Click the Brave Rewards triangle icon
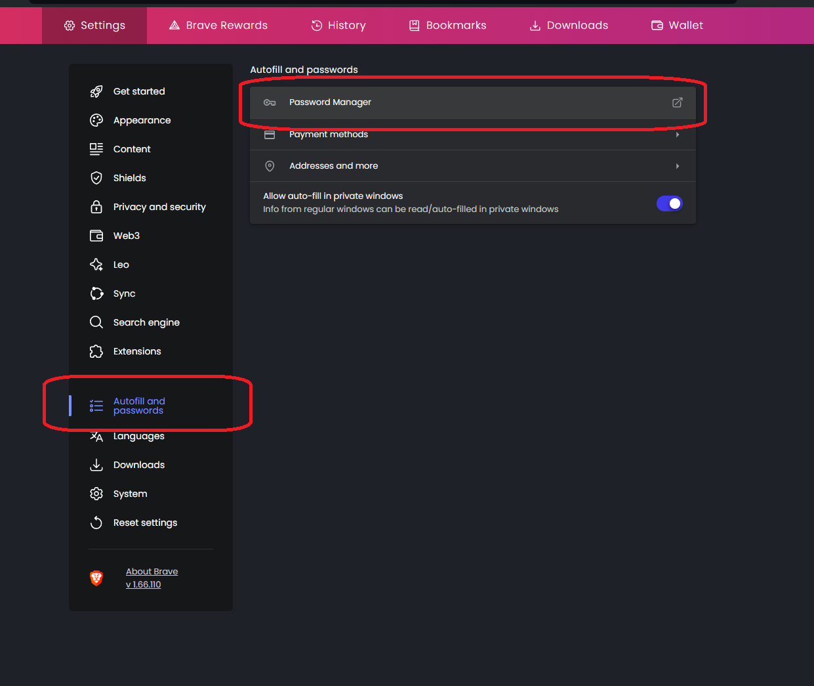The image size is (814, 686). pyautogui.click(x=174, y=26)
